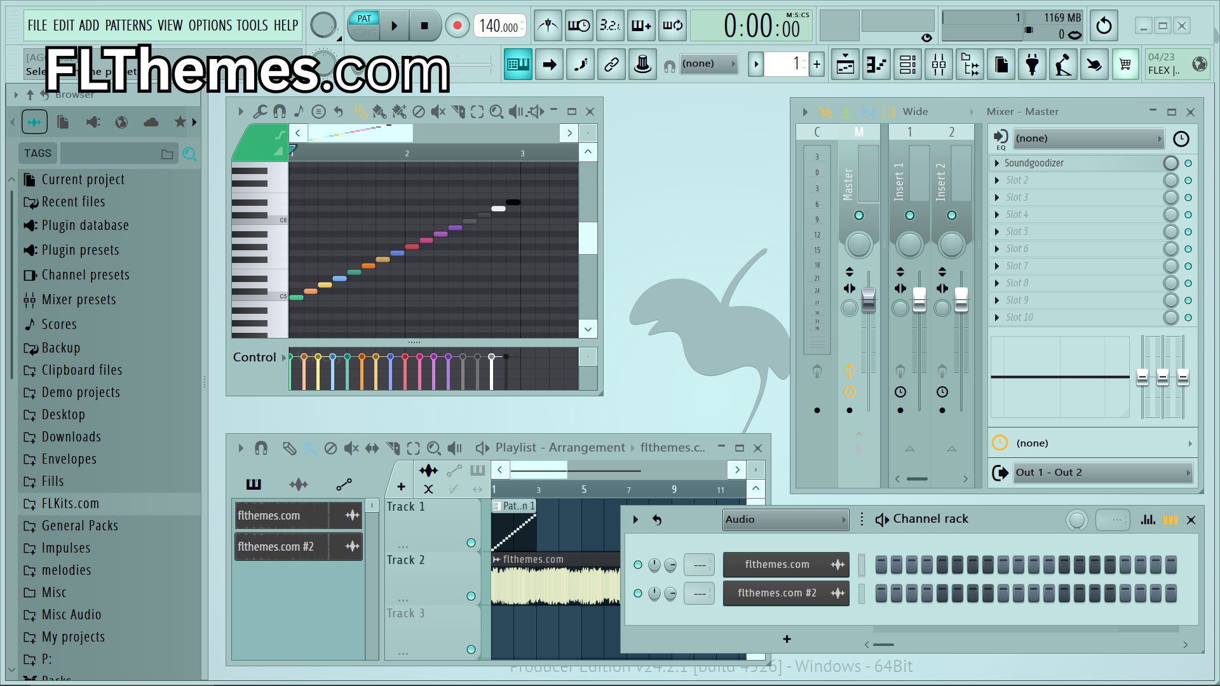
Task: Mute Insert 1 mixer track
Action: pos(910,215)
